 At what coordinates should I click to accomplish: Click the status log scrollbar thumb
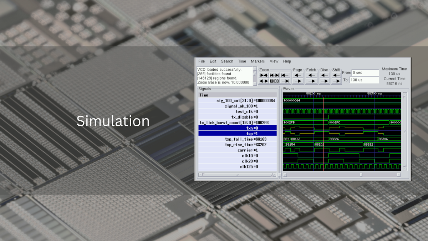coord(255,73)
